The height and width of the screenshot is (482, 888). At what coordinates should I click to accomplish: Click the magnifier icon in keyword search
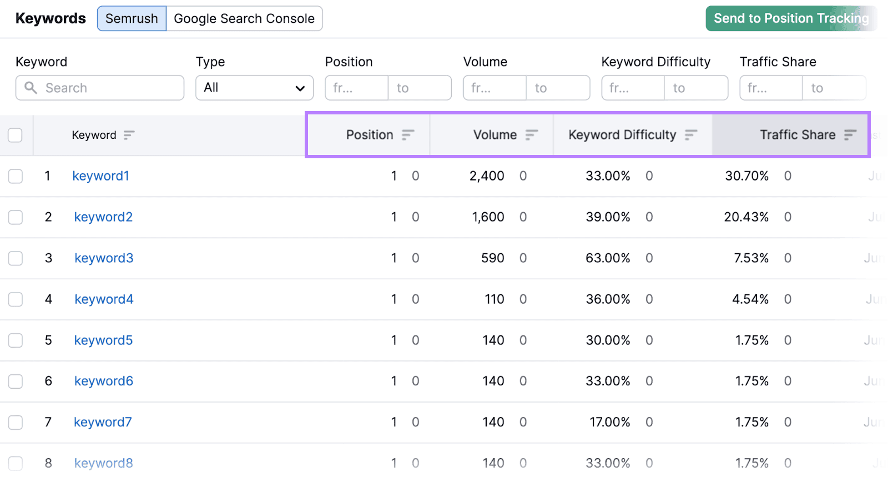point(31,88)
